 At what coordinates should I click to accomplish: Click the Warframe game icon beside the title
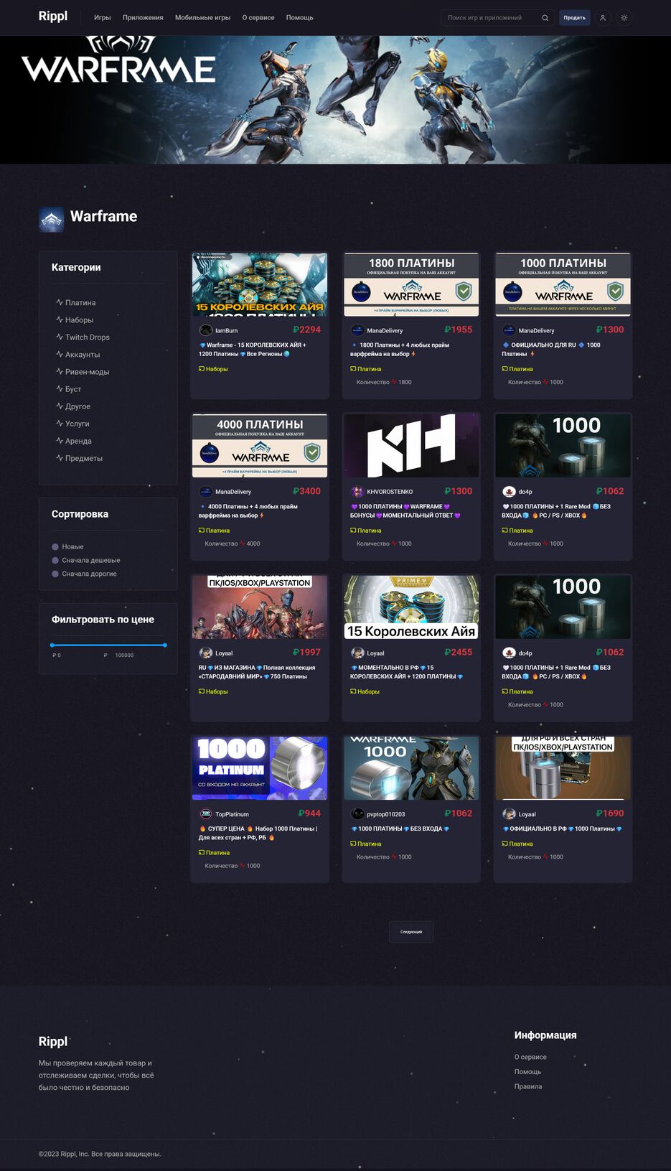pos(52,220)
